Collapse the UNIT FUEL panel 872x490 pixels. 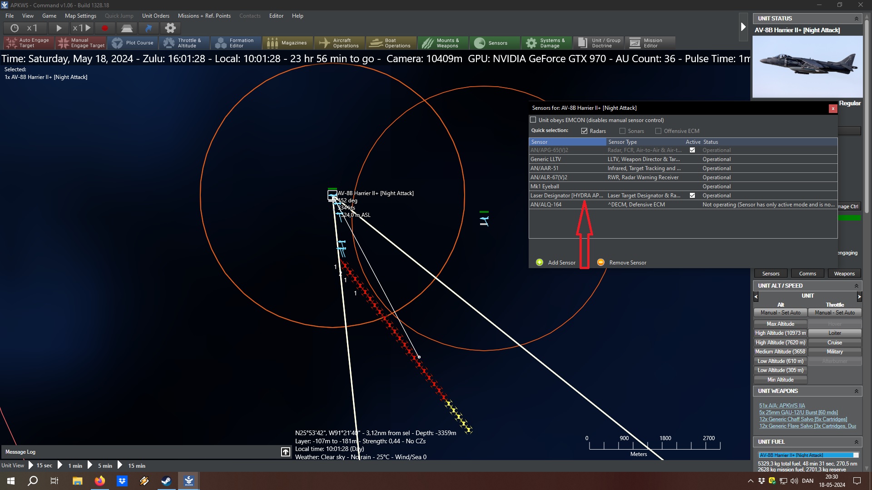coord(857,442)
